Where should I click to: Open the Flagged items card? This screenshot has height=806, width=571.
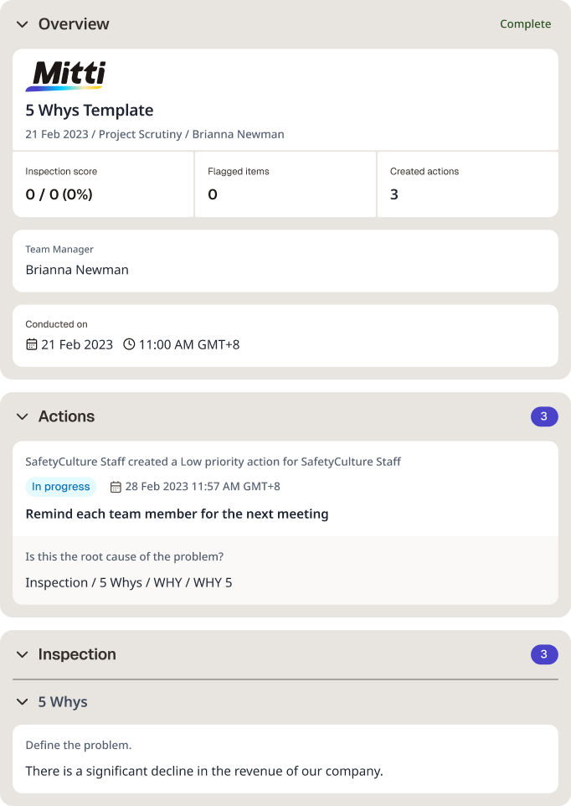(x=285, y=184)
